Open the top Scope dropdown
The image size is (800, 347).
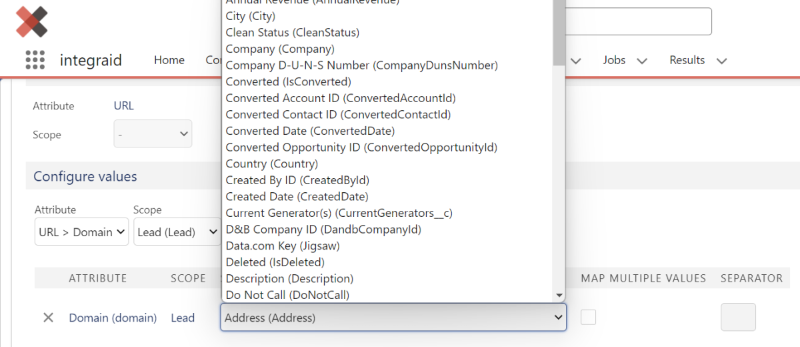point(153,134)
